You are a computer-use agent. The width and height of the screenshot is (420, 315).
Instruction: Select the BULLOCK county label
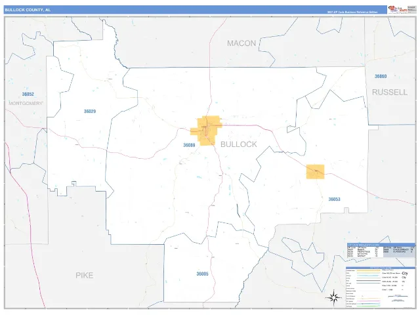tap(238, 144)
